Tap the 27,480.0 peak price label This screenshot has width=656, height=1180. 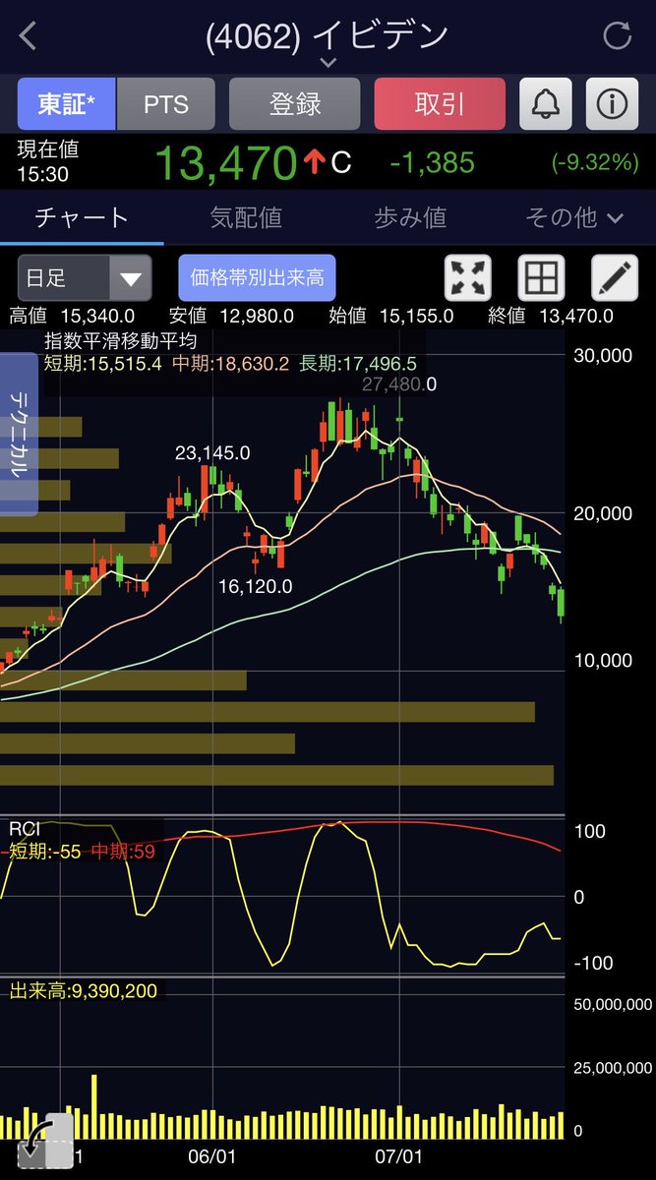coord(398,383)
